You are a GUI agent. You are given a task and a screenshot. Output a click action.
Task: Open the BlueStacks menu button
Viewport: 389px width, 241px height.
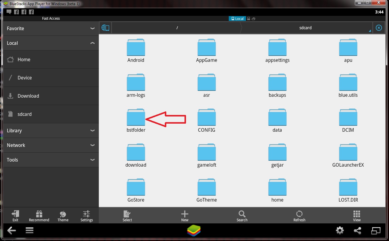click(30, 230)
